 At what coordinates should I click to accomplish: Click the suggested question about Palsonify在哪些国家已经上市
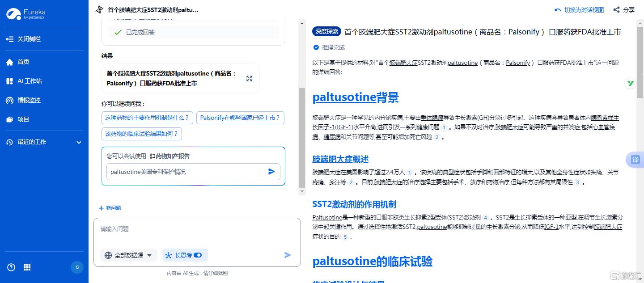[x=240, y=118]
